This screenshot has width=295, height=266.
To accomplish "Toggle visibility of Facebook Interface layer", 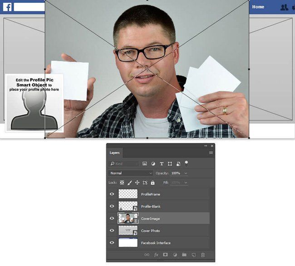I will (112, 243).
